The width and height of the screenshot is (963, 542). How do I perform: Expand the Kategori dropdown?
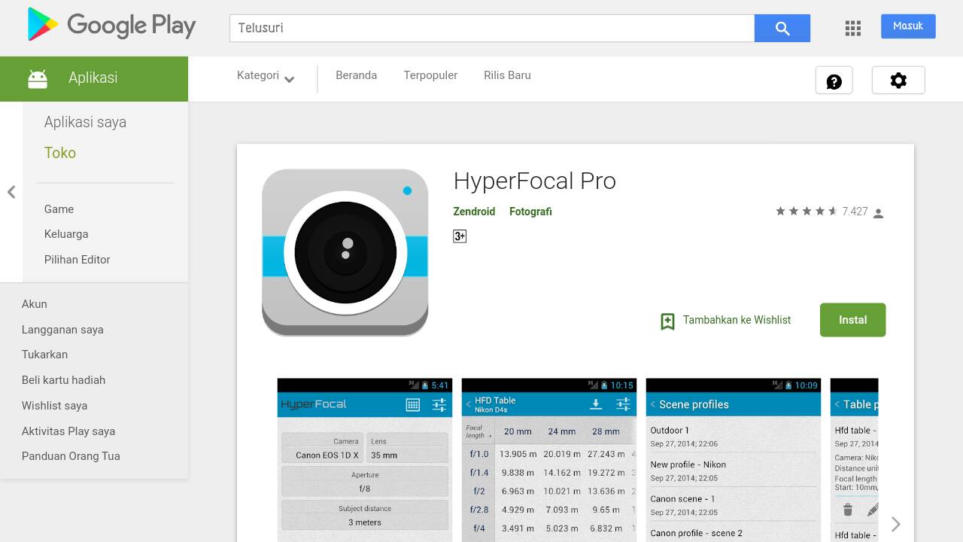[x=265, y=76]
